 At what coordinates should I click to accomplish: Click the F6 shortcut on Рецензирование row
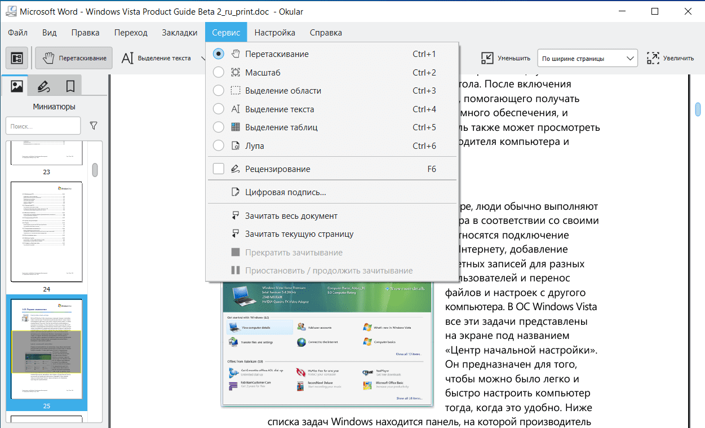pos(432,169)
